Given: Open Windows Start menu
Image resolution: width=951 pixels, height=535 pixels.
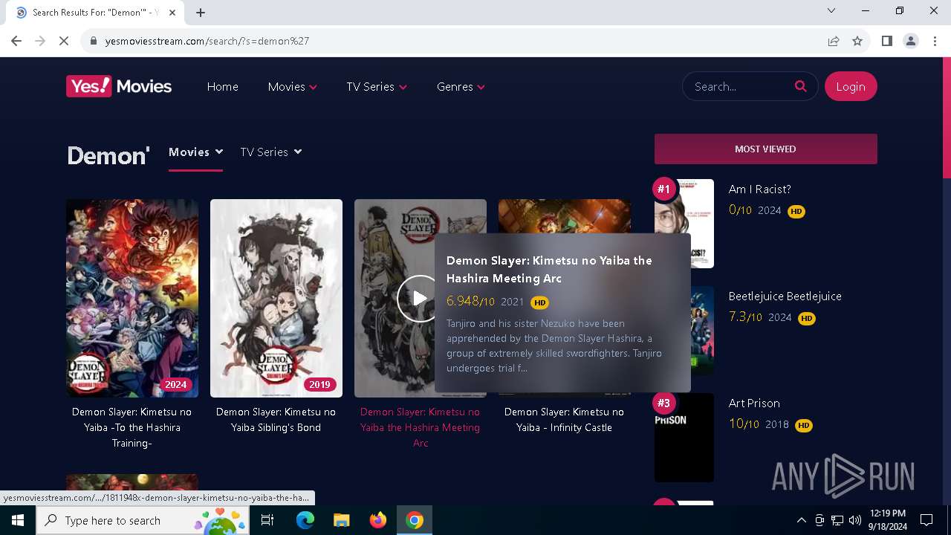Looking at the screenshot, I should click(18, 520).
